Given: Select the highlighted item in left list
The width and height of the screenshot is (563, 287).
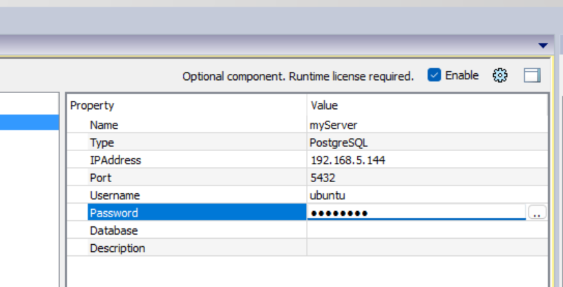Looking at the screenshot, I should (x=30, y=122).
